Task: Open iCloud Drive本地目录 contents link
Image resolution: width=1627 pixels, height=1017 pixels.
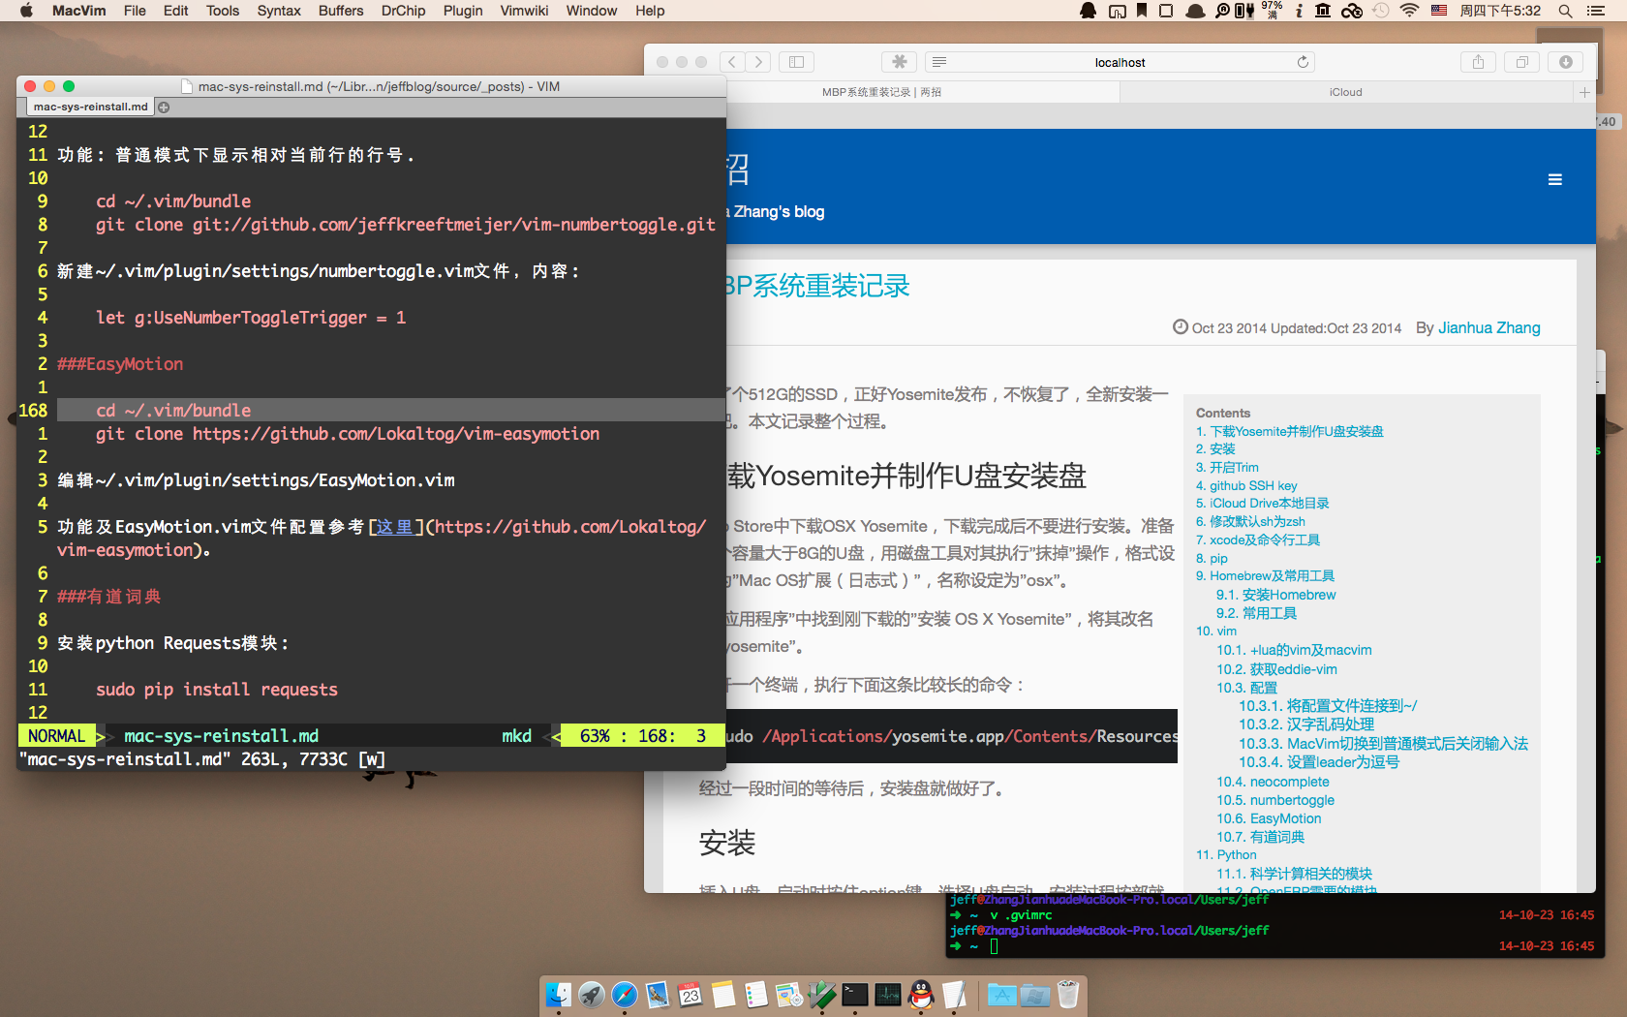Action: [1262, 503]
